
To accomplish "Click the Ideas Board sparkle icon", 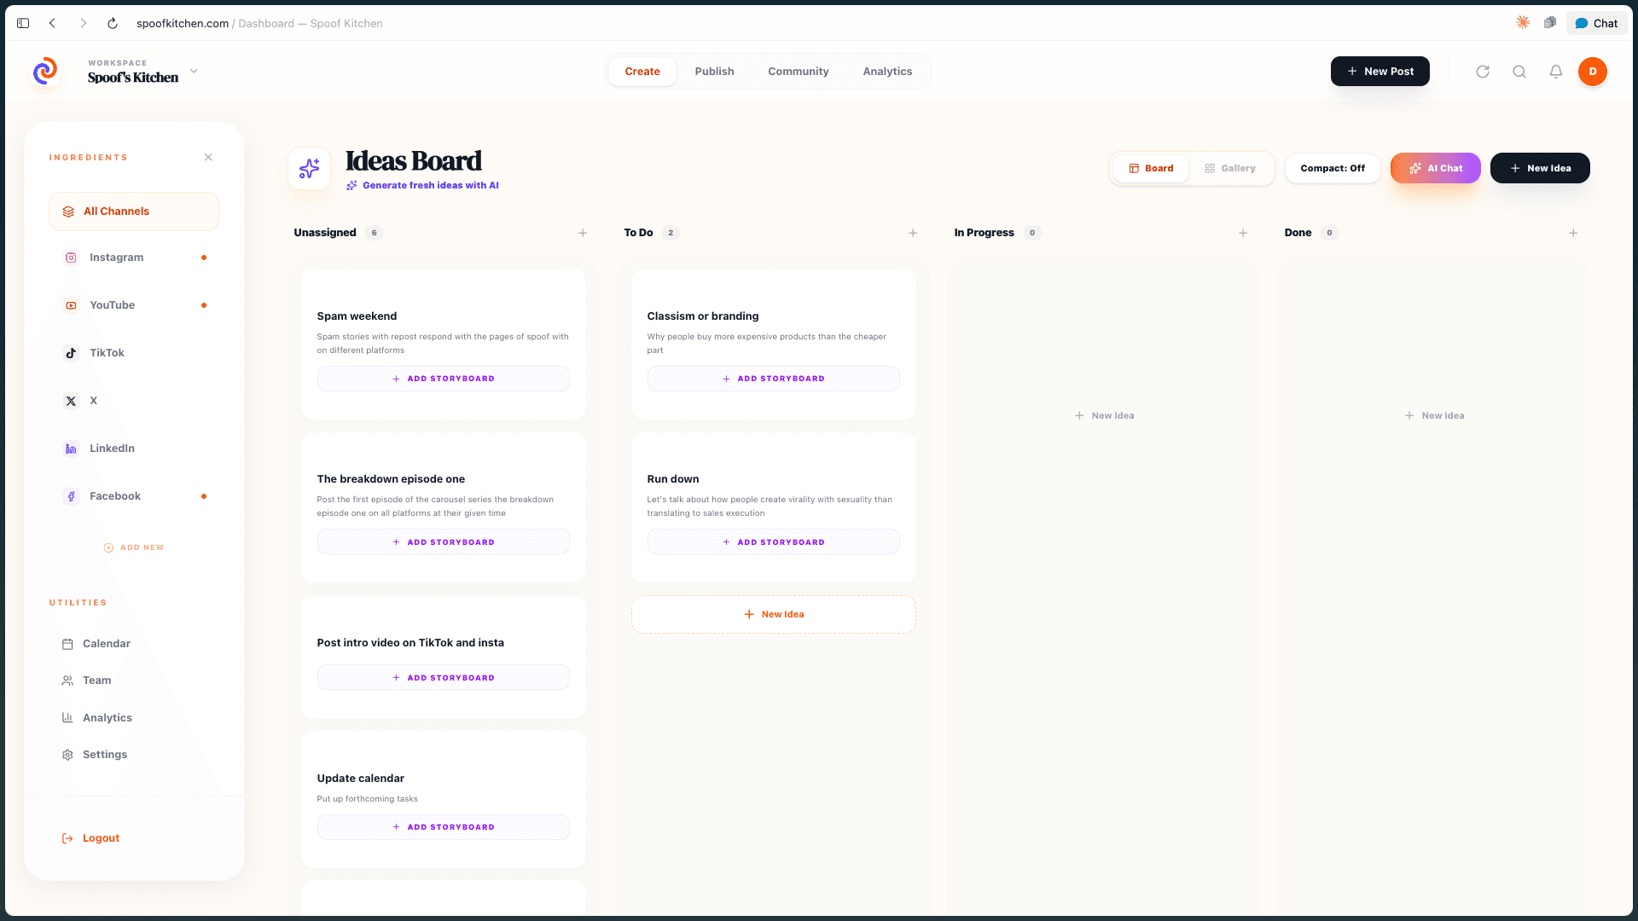I will (x=309, y=168).
